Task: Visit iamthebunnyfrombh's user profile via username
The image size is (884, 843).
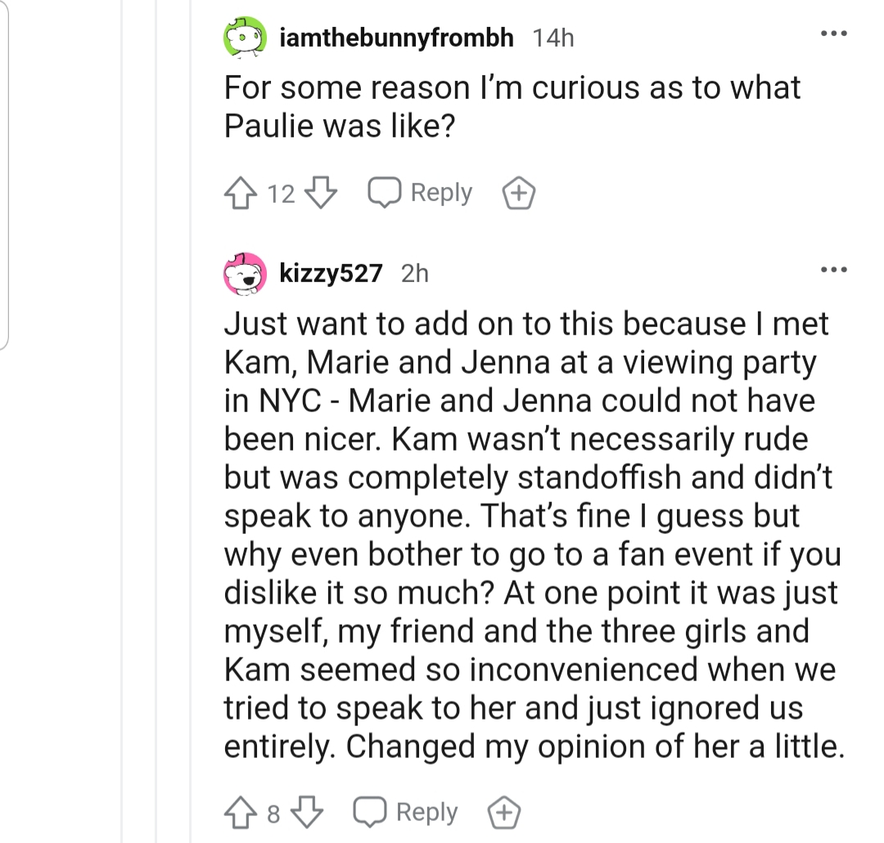Action: coord(396,38)
